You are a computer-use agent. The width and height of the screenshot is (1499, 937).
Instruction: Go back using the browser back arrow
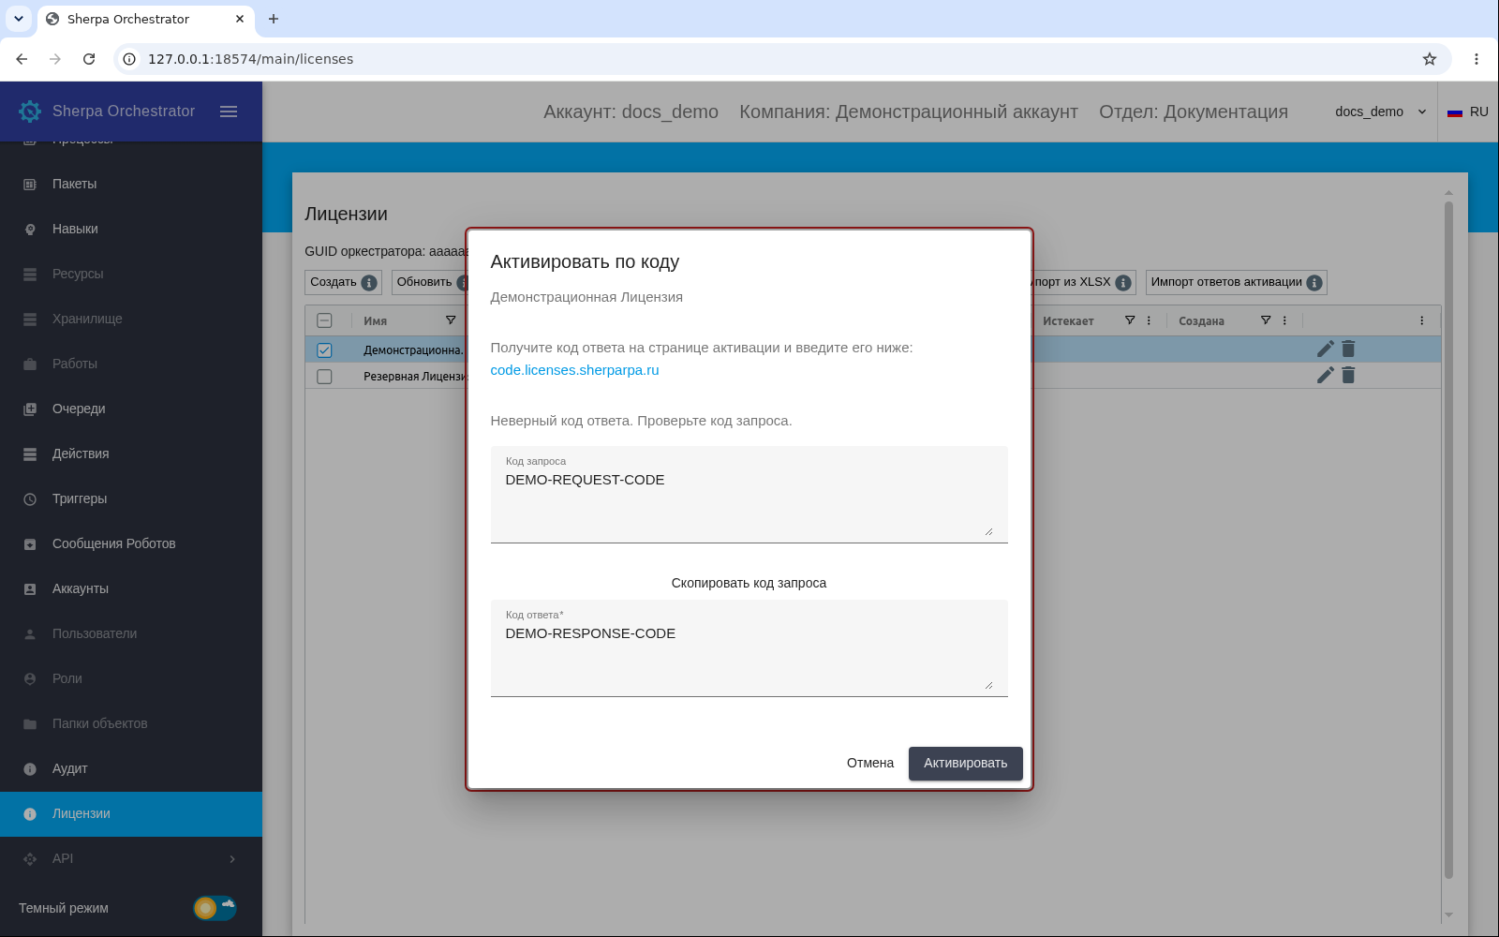22,59
